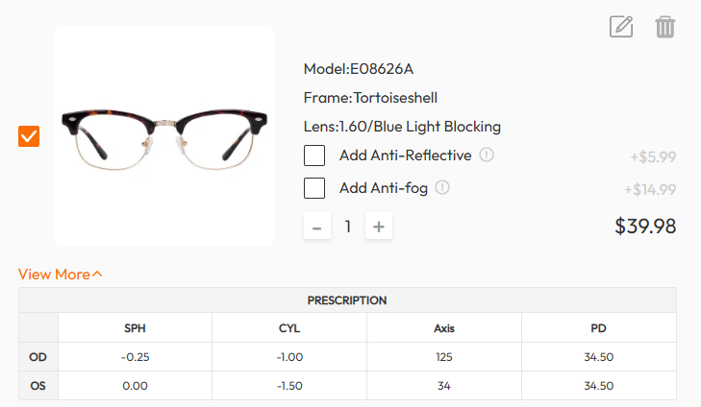Click the $39.98 item price
701x407 pixels.
pos(645,226)
